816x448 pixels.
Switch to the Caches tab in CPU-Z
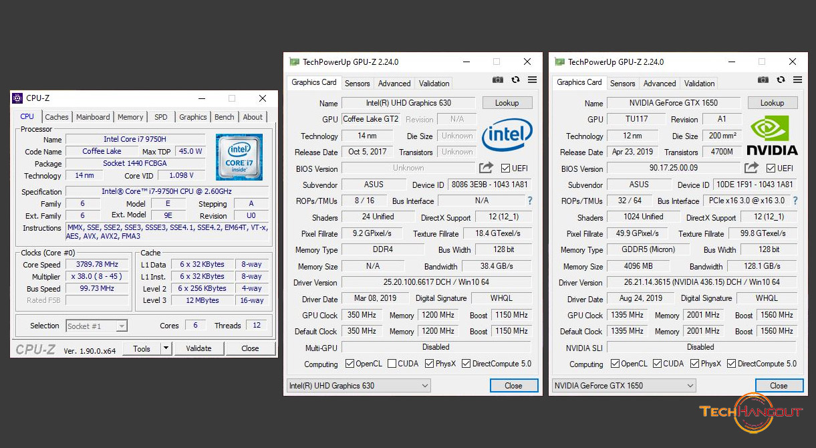[57, 116]
